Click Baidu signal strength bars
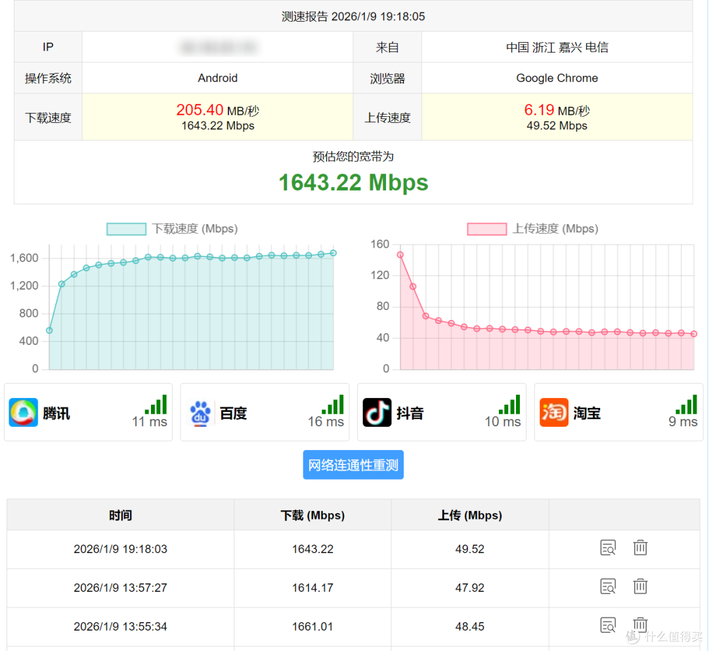This screenshot has width=709, height=651. (333, 404)
